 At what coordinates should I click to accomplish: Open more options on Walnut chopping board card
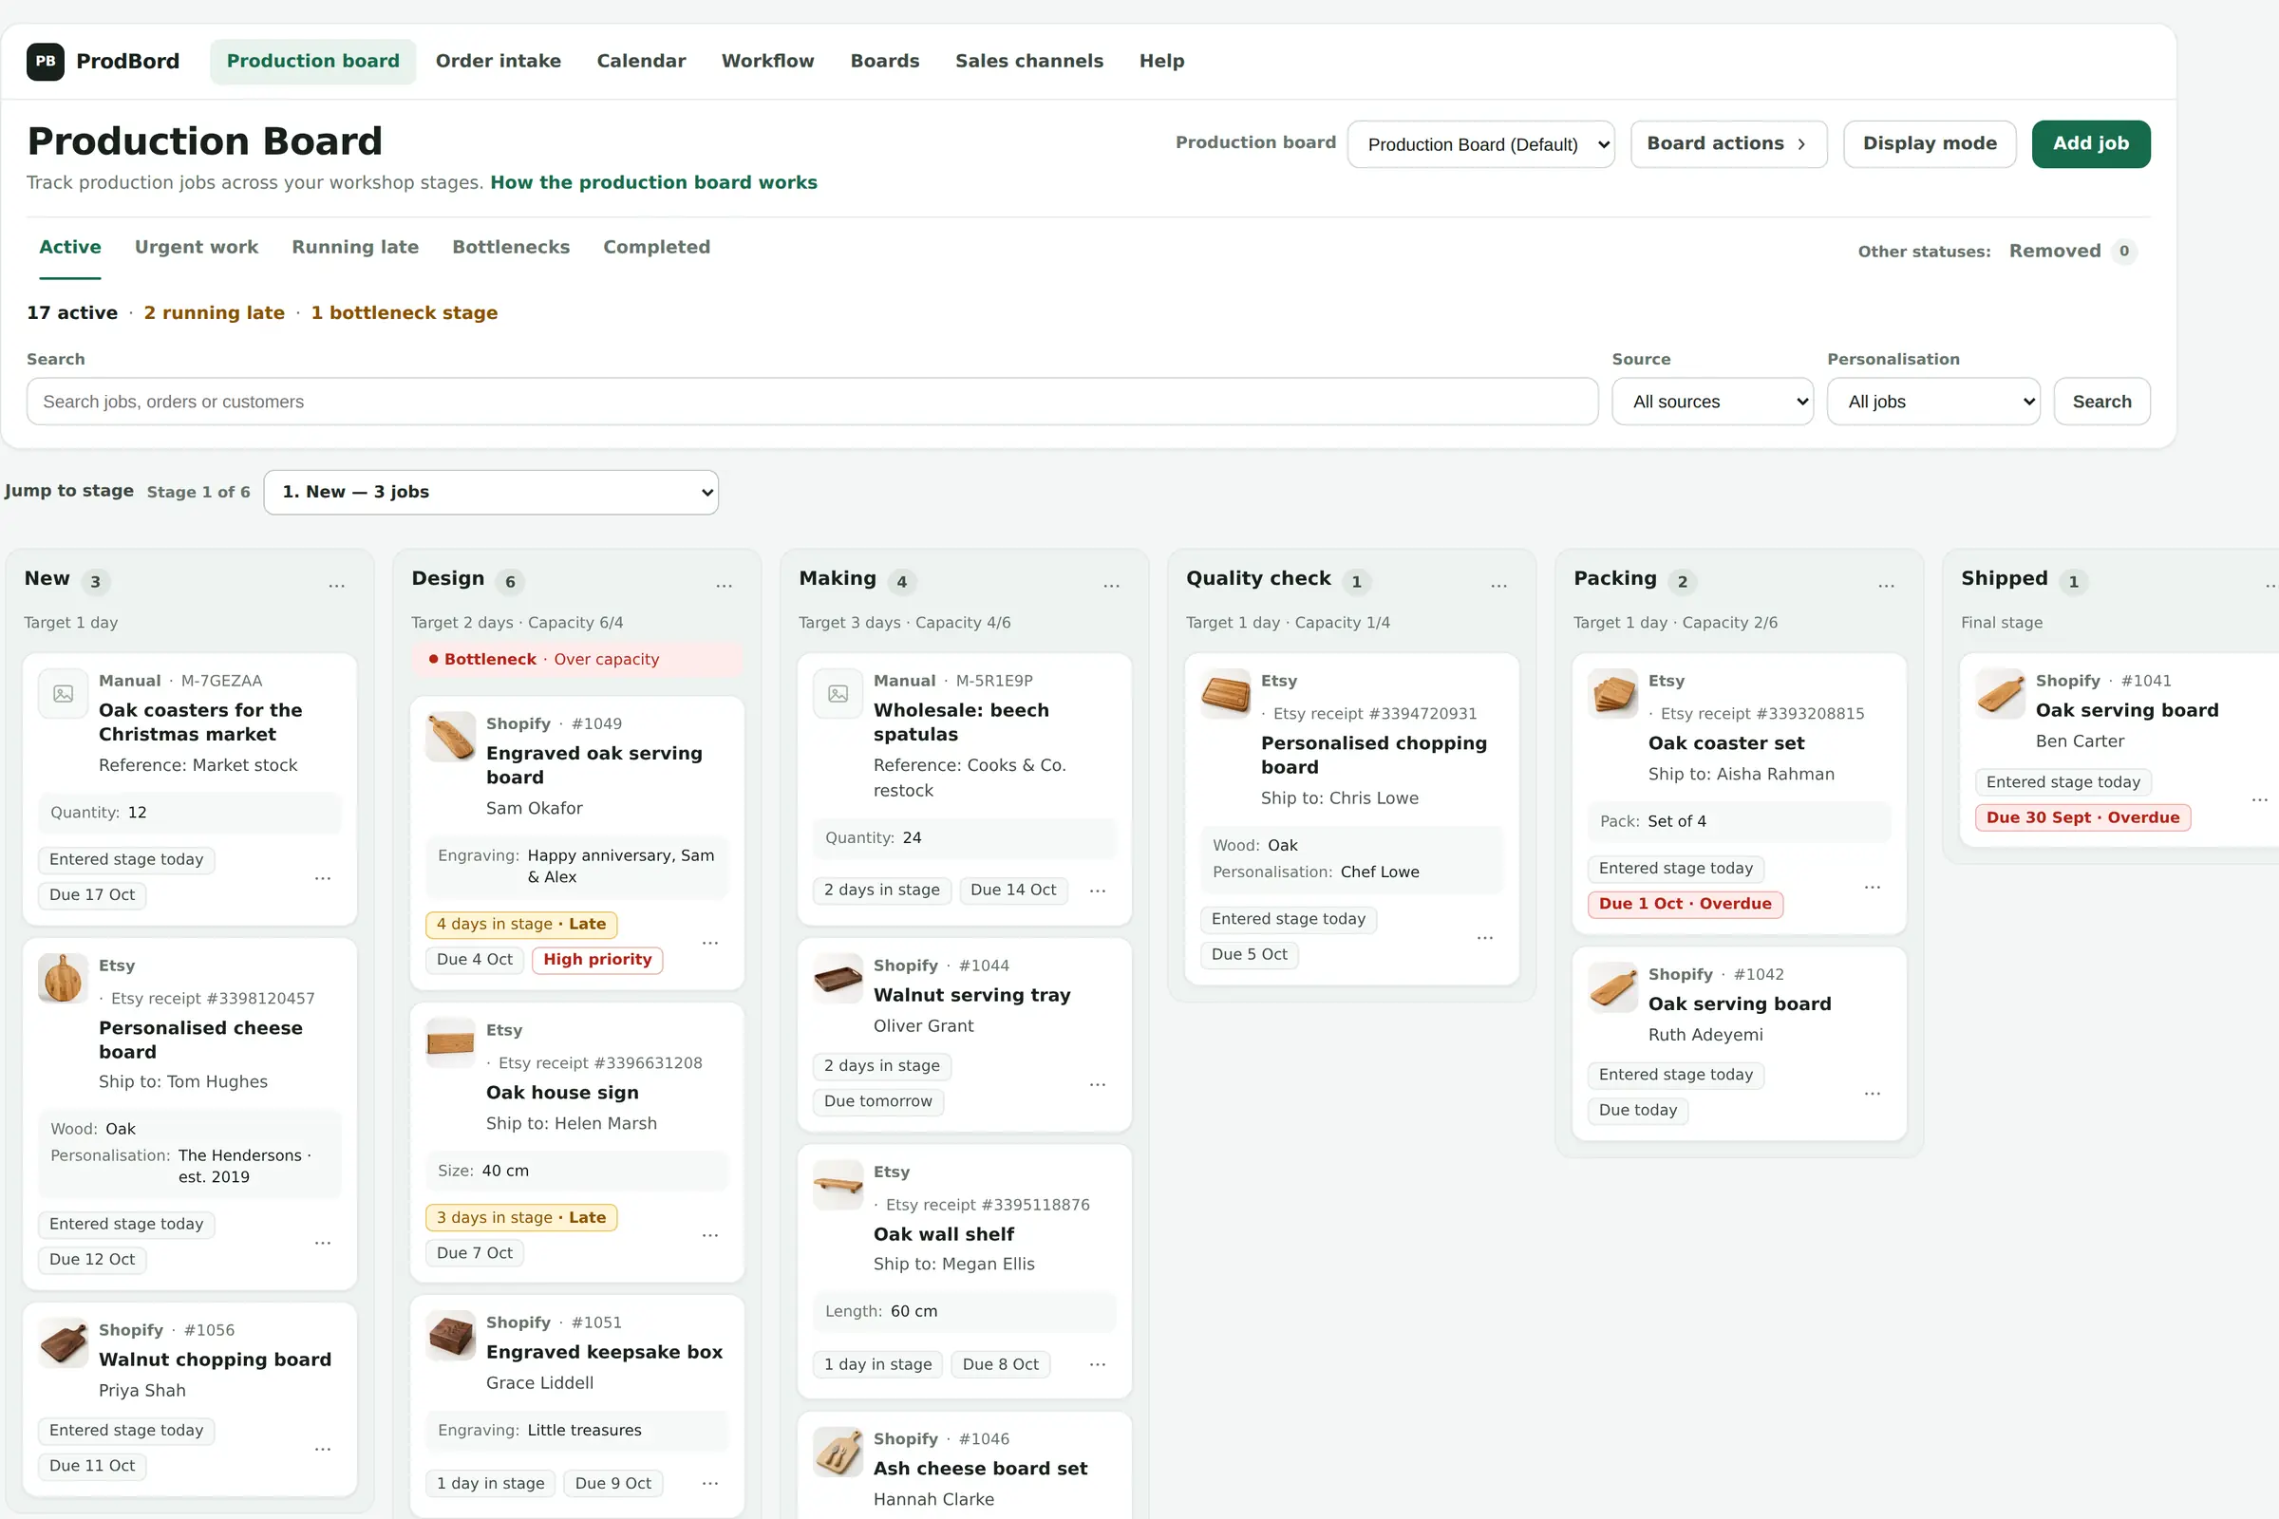[x=323, y=1449]
